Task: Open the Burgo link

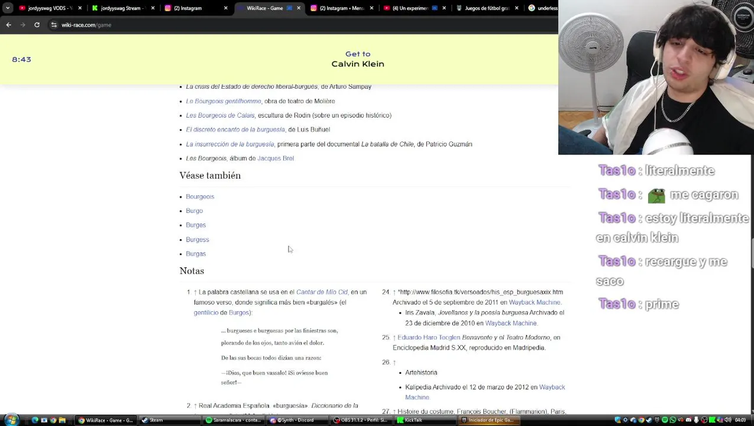Action: 194,211
